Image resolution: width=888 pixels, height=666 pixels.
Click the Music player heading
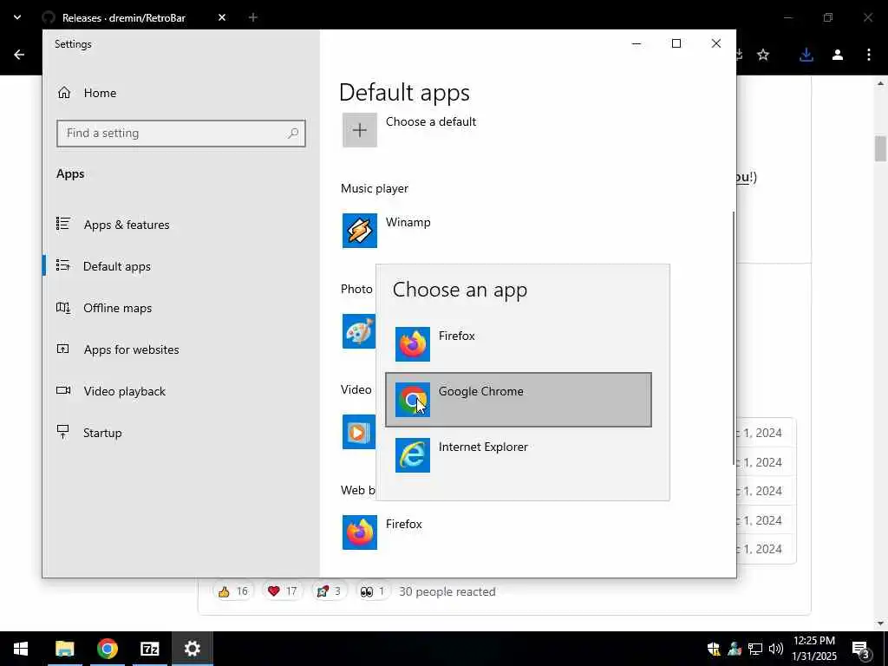(375, 188)
